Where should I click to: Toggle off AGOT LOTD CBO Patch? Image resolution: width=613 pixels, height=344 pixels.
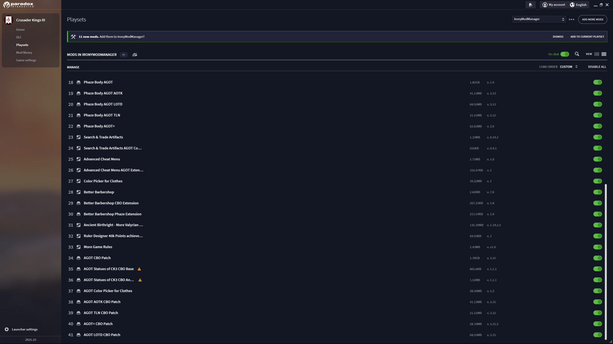[x=598, y=335]
